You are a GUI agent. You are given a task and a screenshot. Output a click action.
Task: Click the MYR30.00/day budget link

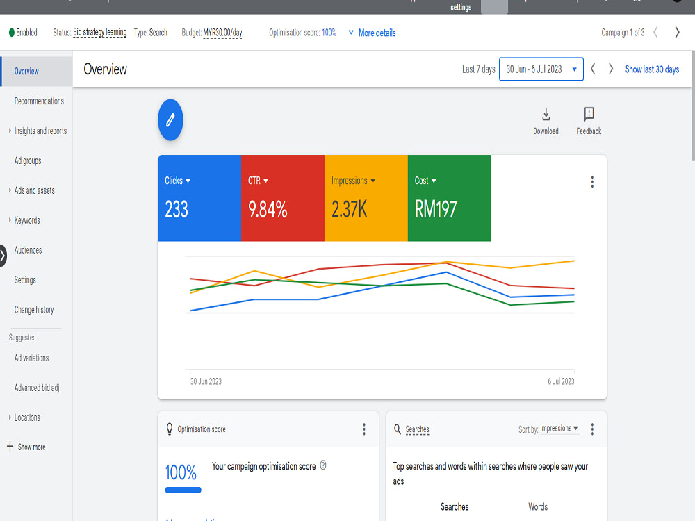pos(222,33)
